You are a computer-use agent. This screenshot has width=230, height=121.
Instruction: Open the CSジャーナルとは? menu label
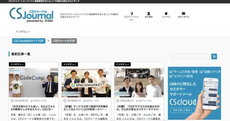coord(132,18)
